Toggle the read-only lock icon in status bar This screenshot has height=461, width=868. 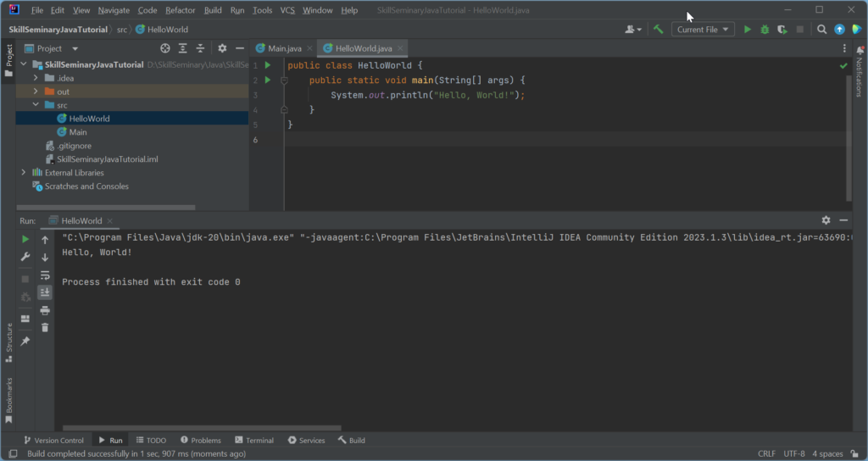click(x=854, y=454)
